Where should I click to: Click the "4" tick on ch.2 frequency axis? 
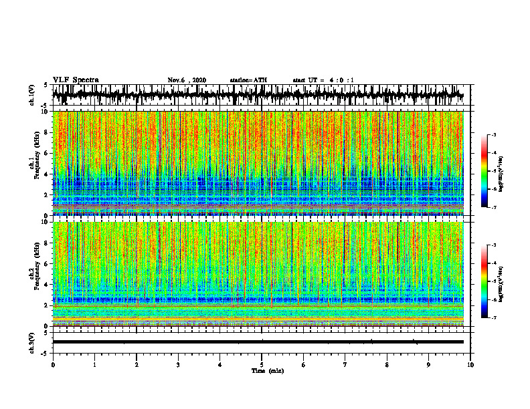[x=47, y=285]
